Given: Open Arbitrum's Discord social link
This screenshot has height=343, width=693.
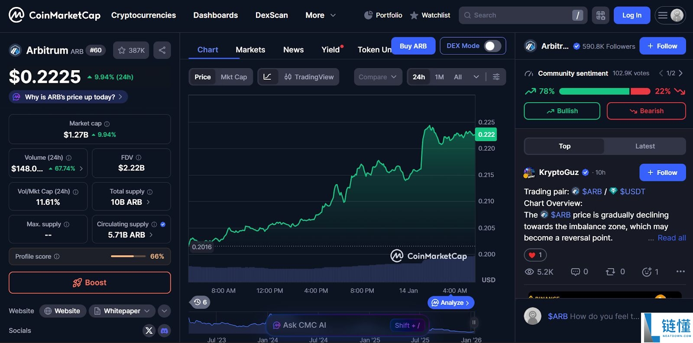Looking at the screenshot, I should pyautogui.click(x=164, y=330).
